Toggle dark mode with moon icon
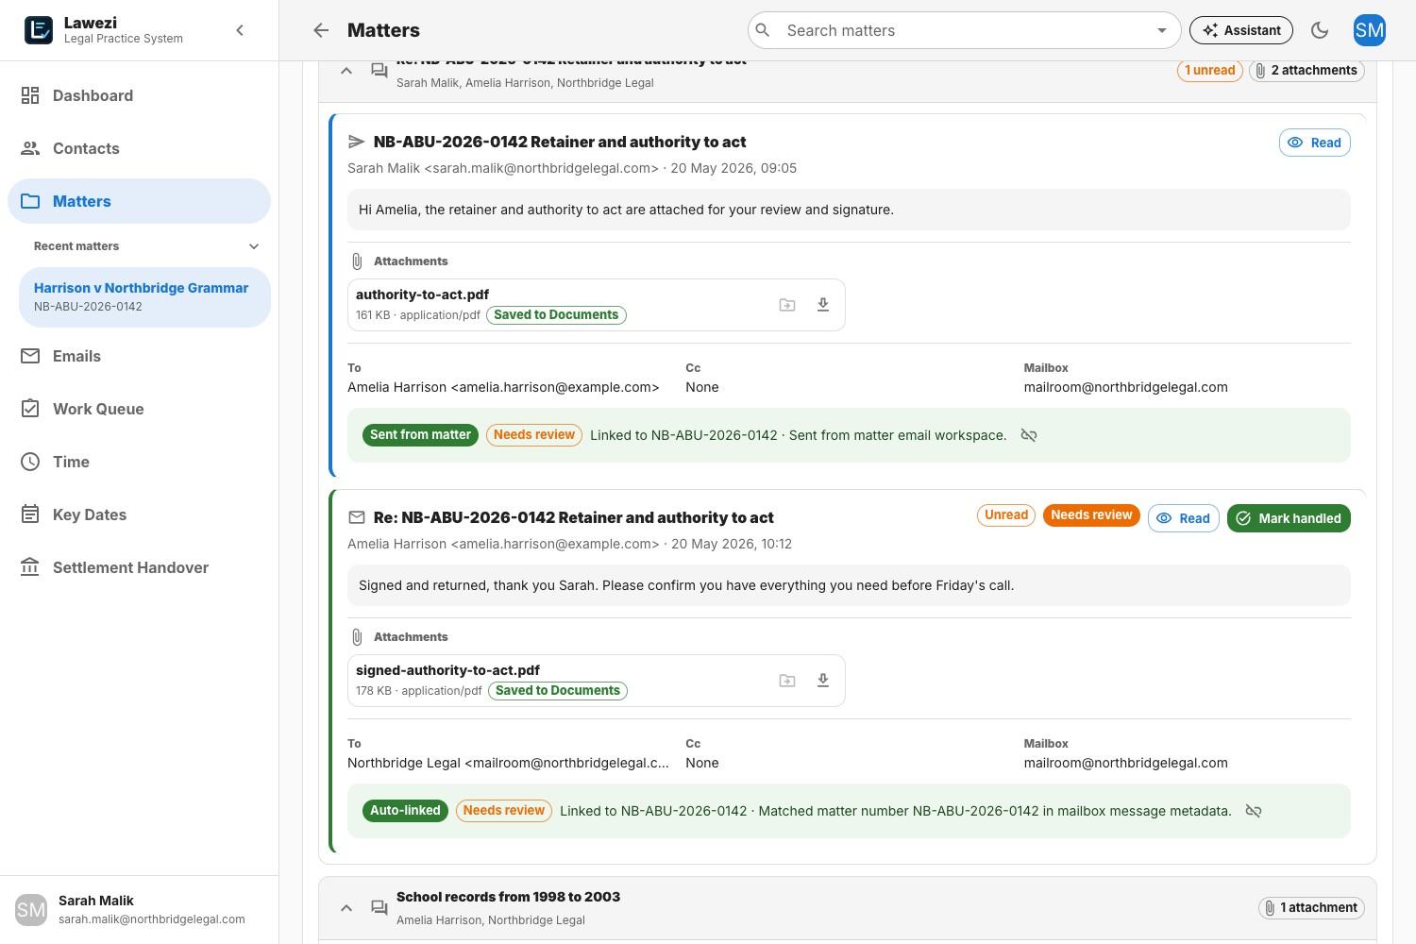Image resolution: width=1416 pixels, height=944 pixels. (x=1320, y=30)
